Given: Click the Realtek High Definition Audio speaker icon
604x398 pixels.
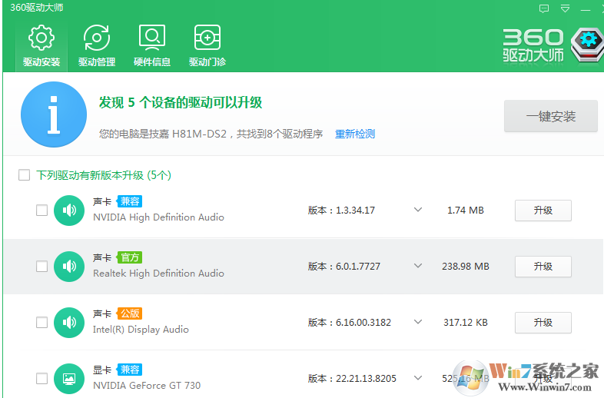Looking at the screenshot, I should point(69,266).
